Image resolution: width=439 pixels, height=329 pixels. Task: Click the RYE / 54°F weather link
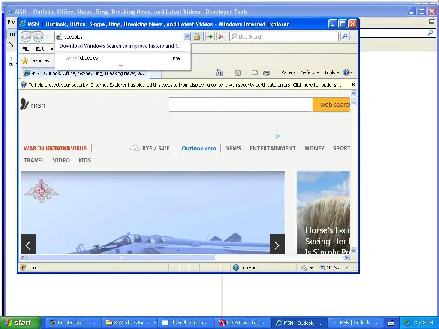click(x=149, y=148)
